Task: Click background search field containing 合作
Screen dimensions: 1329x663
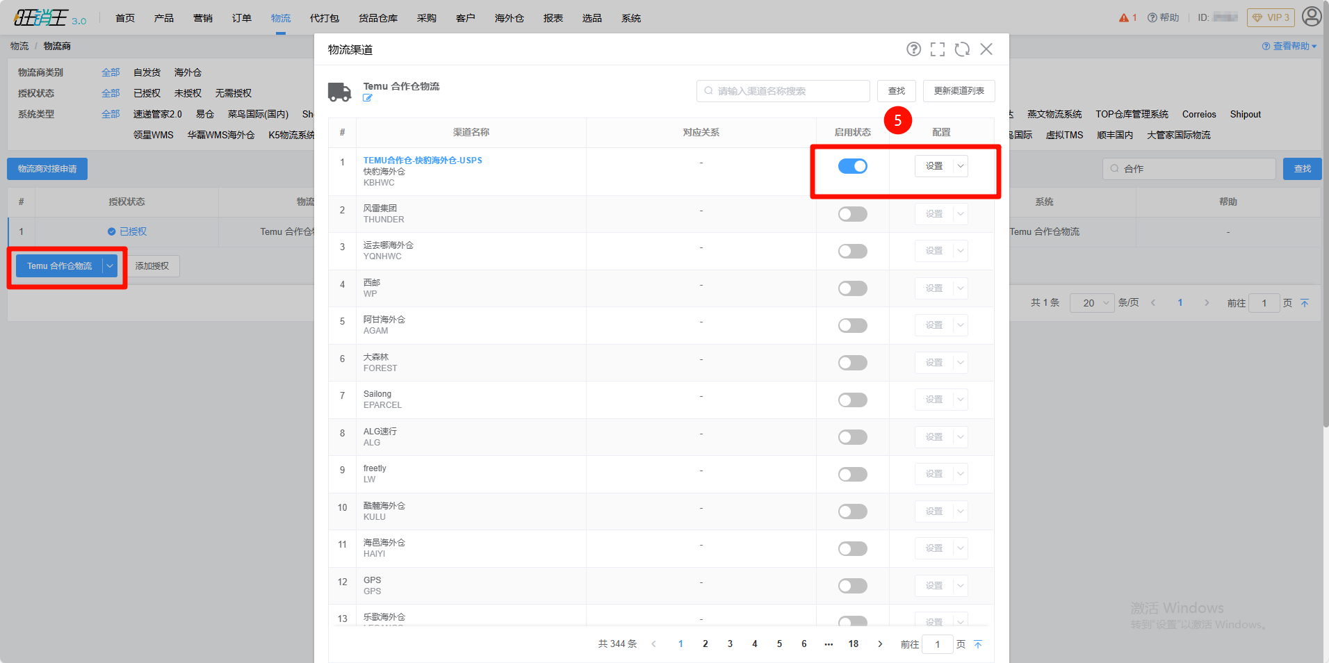Action: pyautogui.click(x=1189, y=169)
